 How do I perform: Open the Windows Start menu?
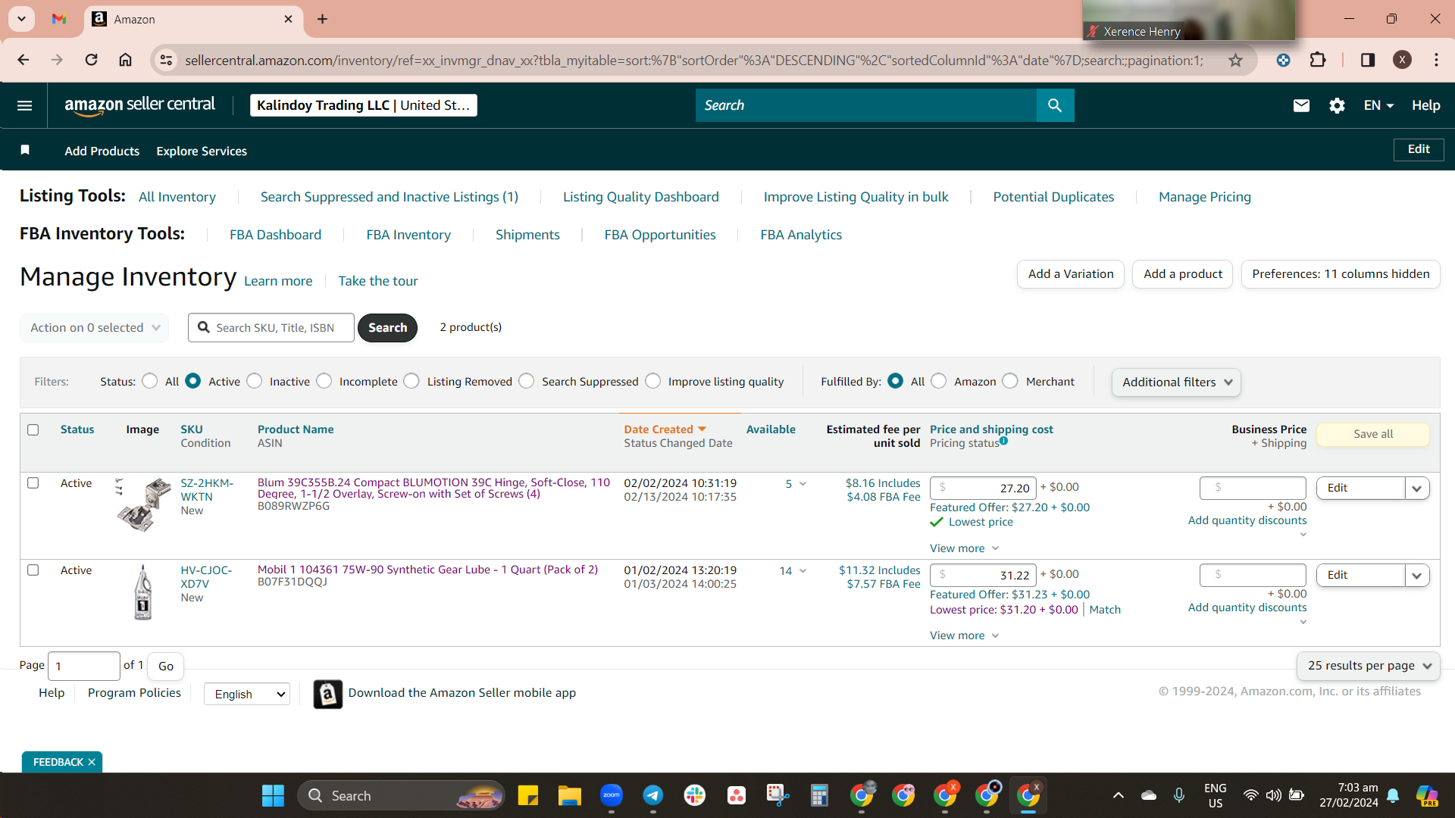(273, 795)
